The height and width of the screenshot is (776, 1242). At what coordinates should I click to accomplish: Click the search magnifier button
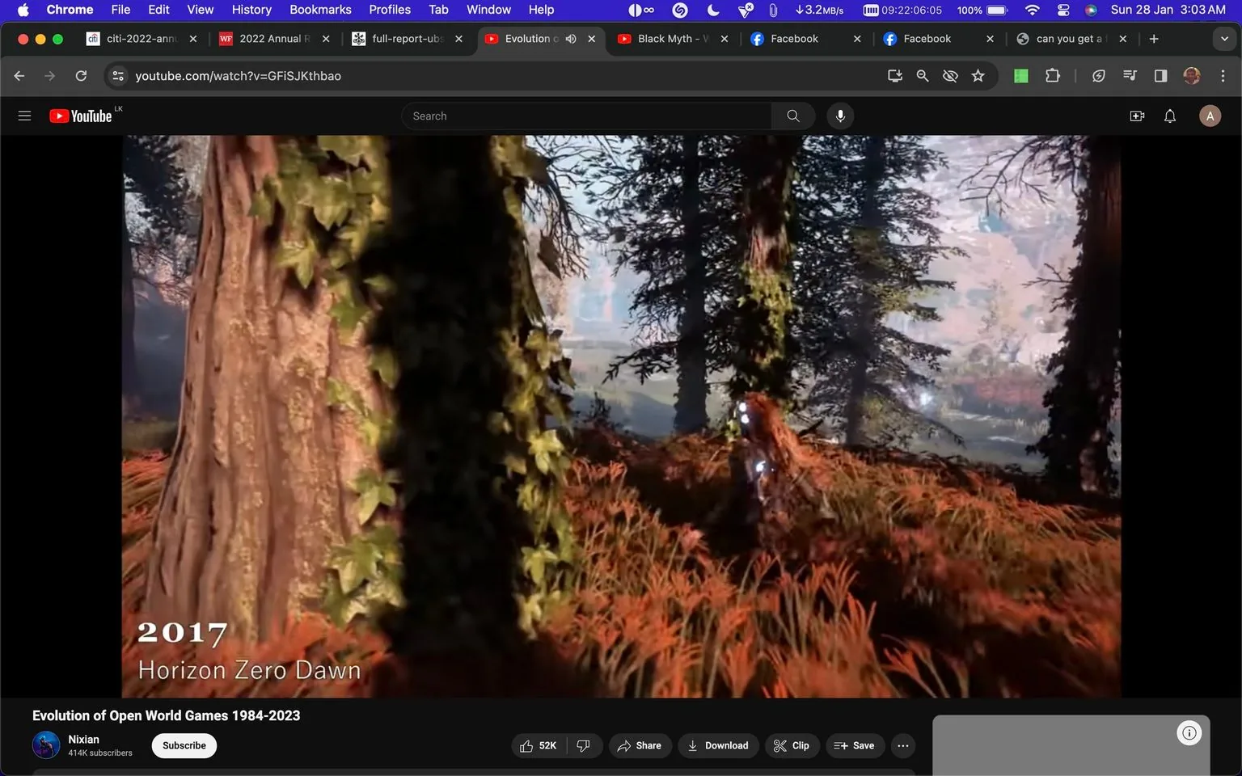coord(792,116)
